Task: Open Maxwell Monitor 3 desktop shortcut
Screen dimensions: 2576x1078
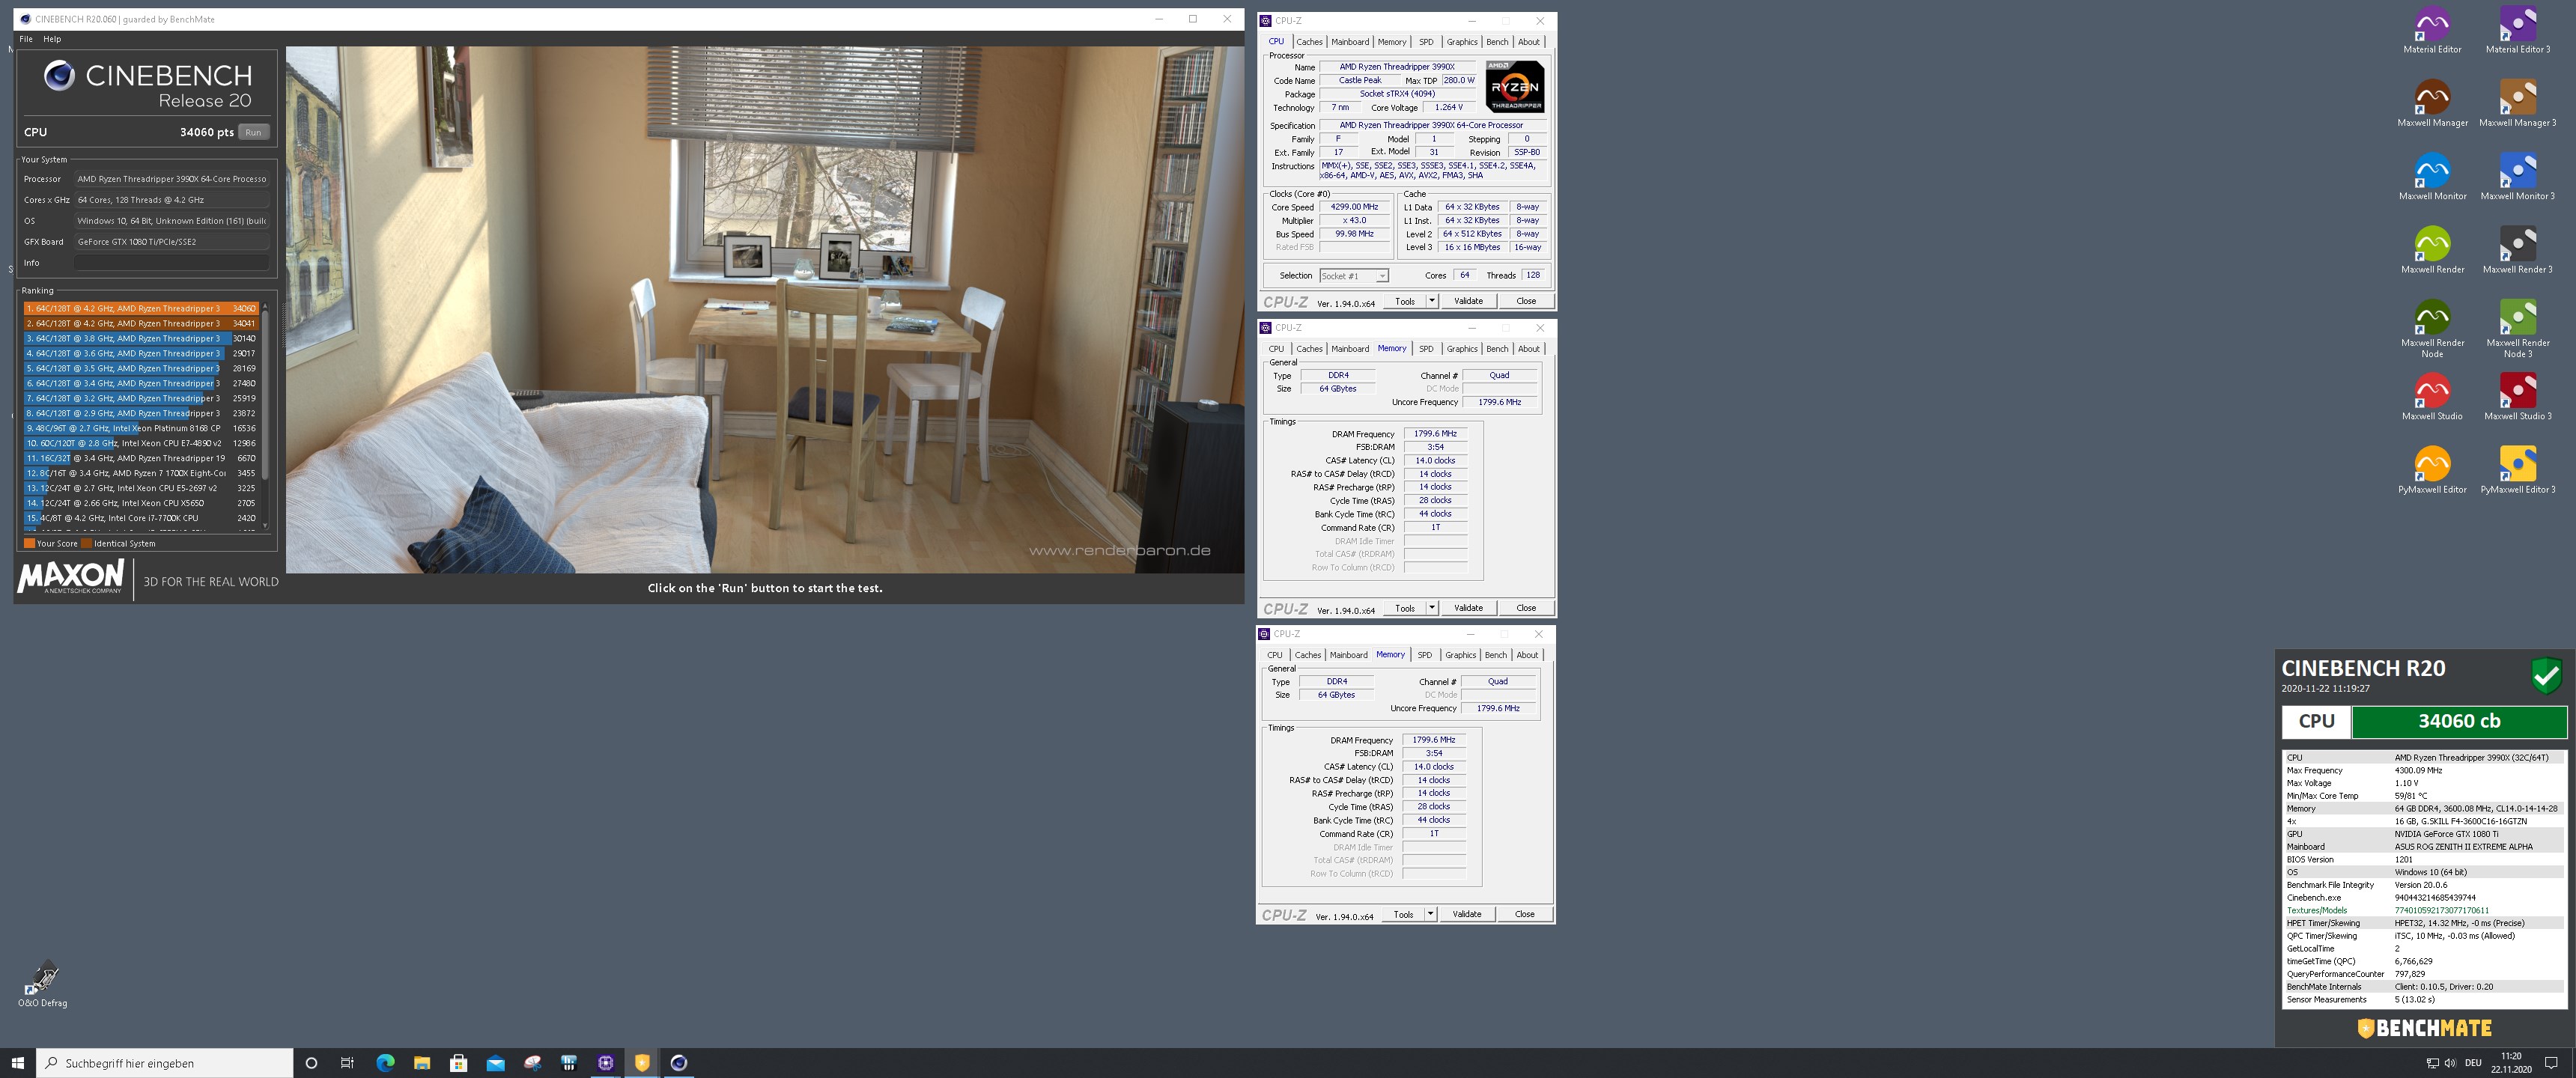Action: point(2517,176)
